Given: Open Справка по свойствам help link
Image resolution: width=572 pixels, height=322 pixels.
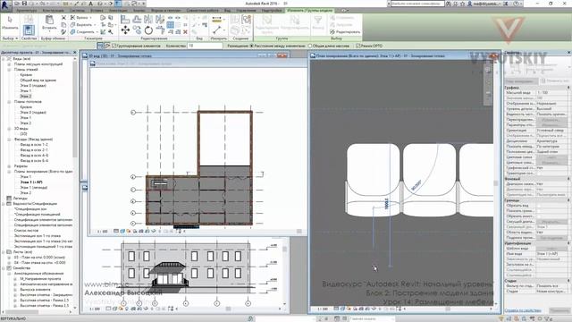Looking at the screenshot, I should (523, 310).
